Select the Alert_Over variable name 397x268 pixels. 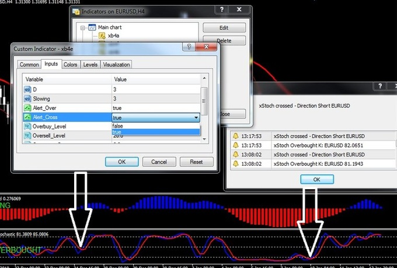(x=44, y=108)
